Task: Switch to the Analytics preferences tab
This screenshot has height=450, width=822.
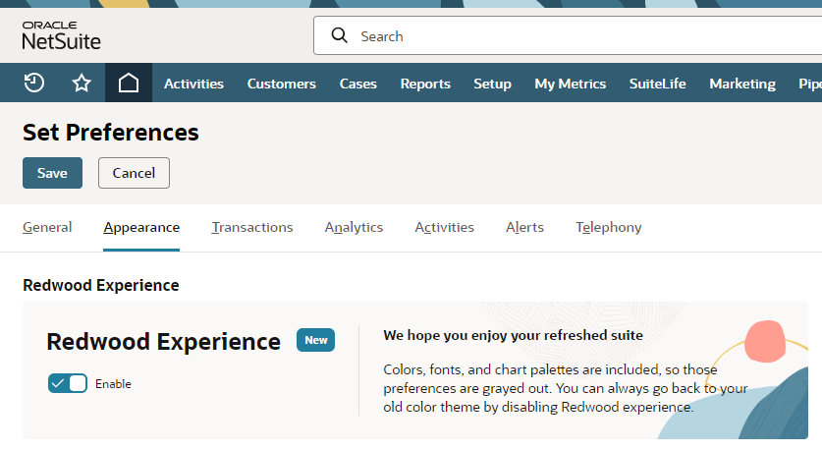Action: point(354,227)
